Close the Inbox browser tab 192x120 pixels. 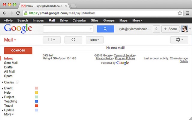(x=66, y=6)
